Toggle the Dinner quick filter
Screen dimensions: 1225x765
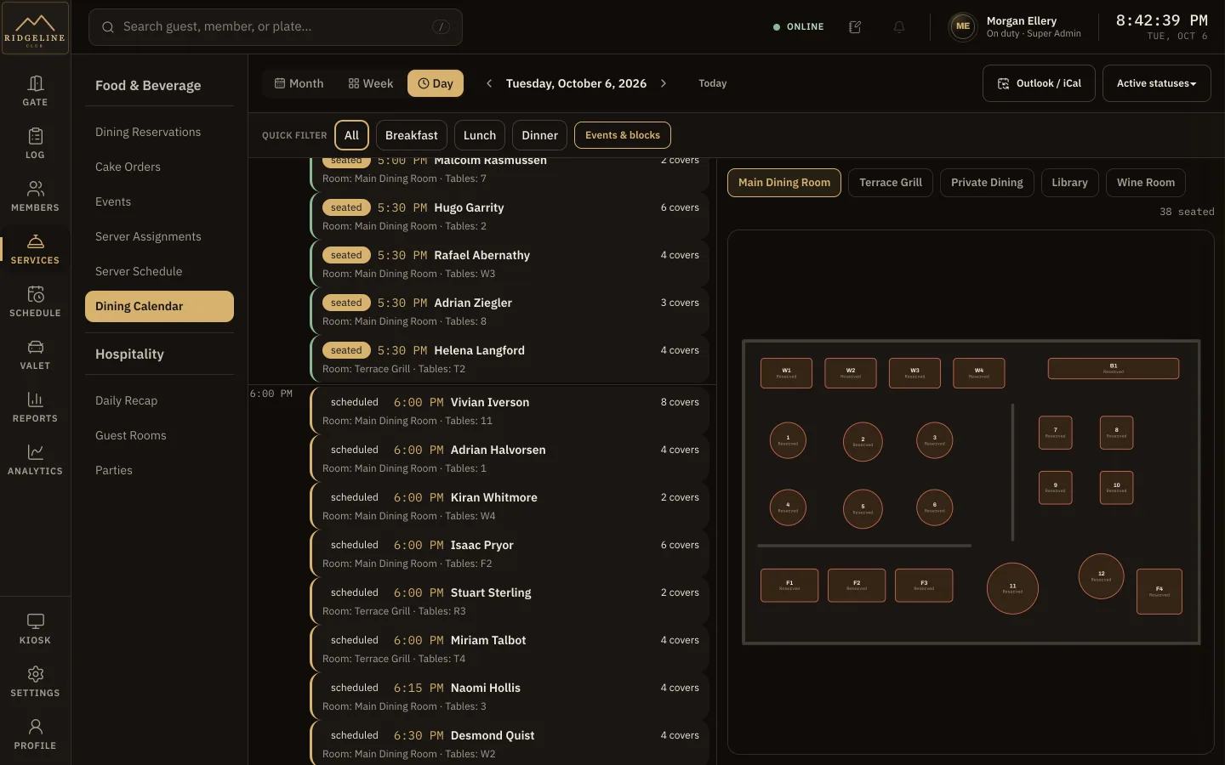tap(540, 135)
